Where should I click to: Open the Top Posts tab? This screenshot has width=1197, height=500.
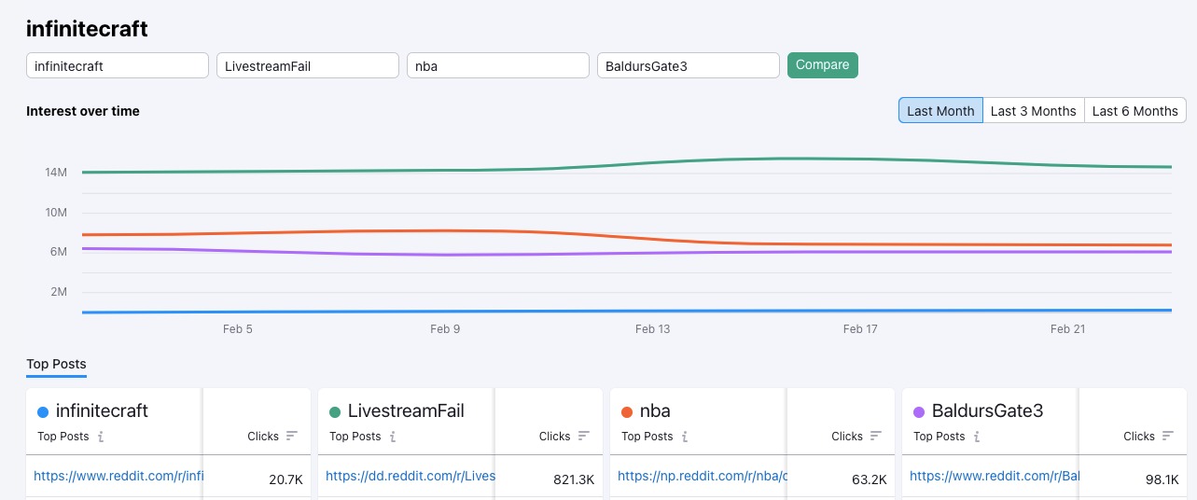[56, 364]
